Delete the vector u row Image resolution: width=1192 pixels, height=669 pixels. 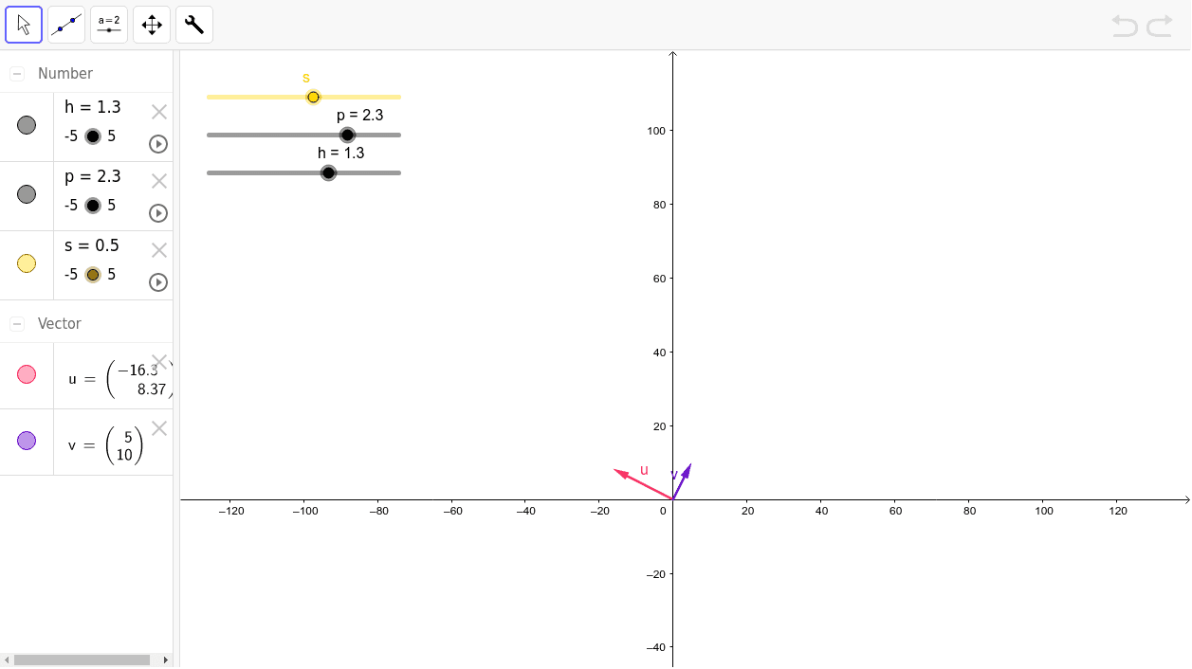tap(159, 361)
